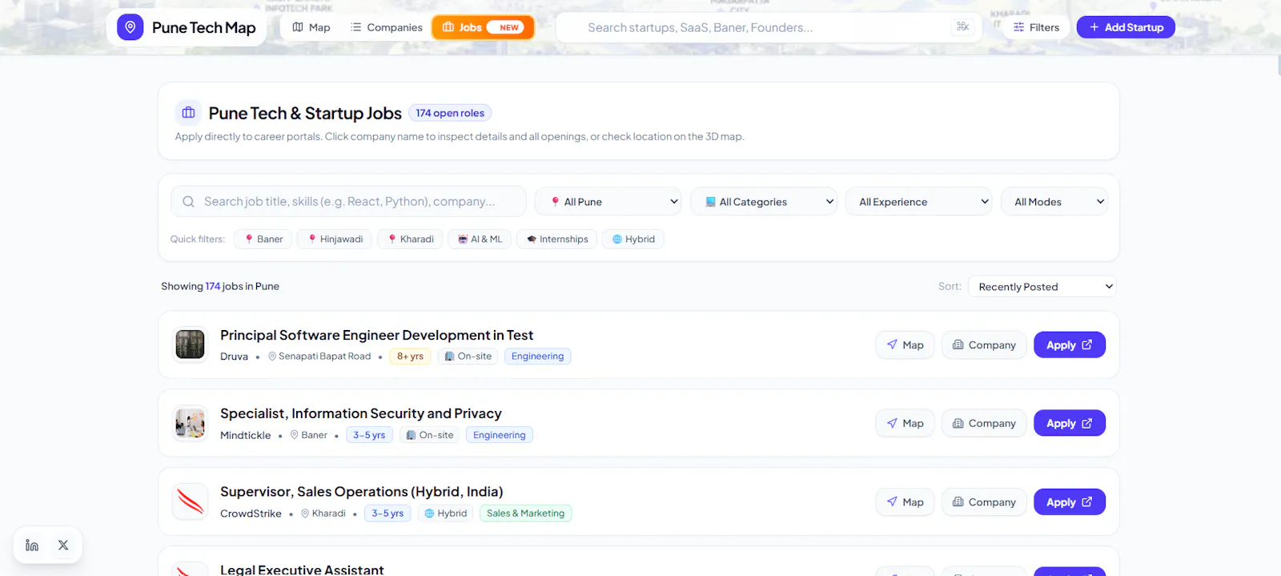
Task: Click the briefcase icon beside Pune Tech & Startup Jobs
Action: [x=189, y=113]
